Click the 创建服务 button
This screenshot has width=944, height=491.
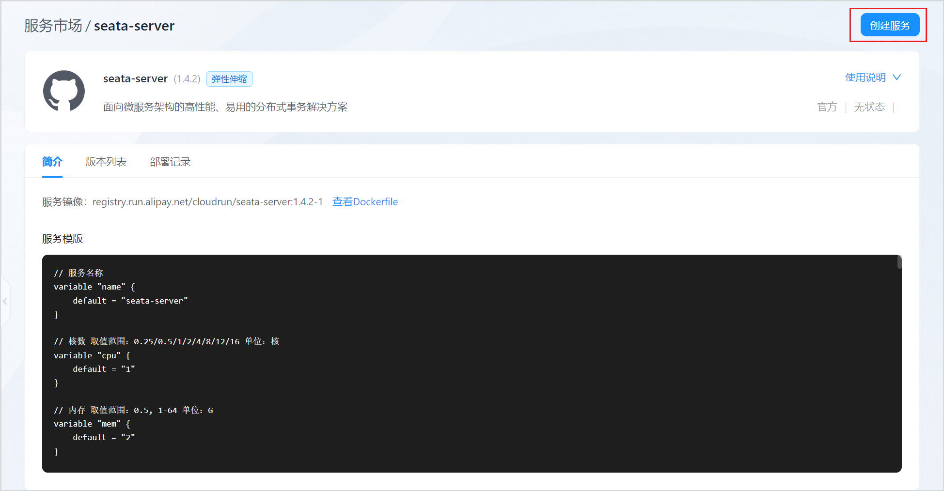click(x=890, y=25)
